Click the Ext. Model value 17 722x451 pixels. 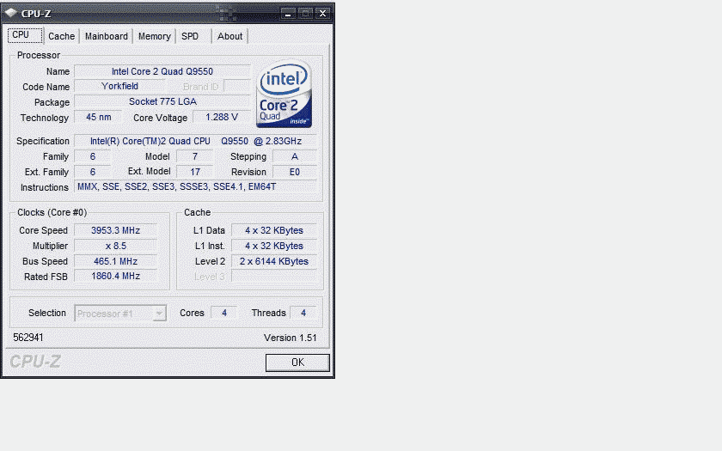tap(195, 172)
